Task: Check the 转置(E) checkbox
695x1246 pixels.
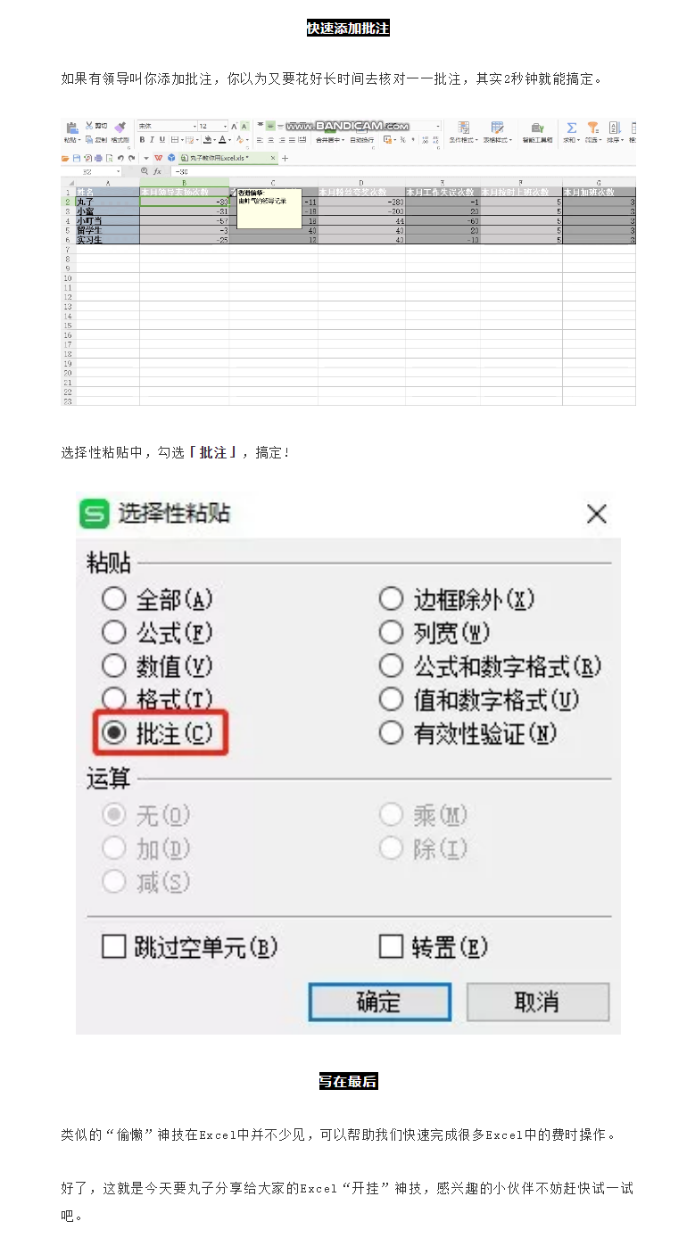Action: point(392,946)
